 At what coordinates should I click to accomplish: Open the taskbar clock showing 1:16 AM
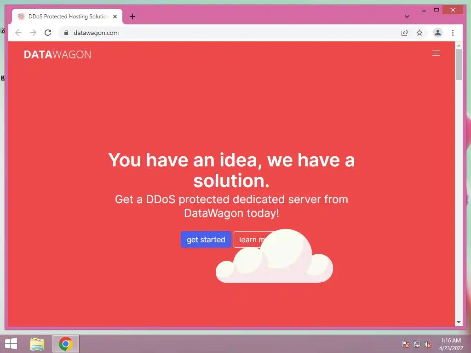click(451, 344)
